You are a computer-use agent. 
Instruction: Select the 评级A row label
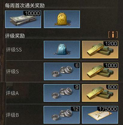(x=12, y=93)
